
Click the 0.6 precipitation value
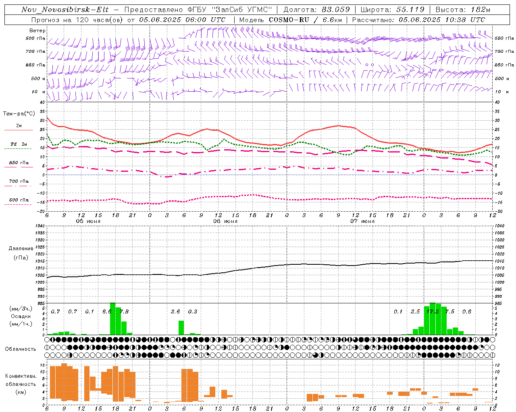(x=467, y=311)
